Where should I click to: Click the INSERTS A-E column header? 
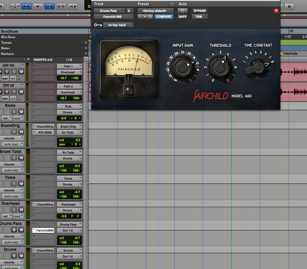click(x=43, y=60)
